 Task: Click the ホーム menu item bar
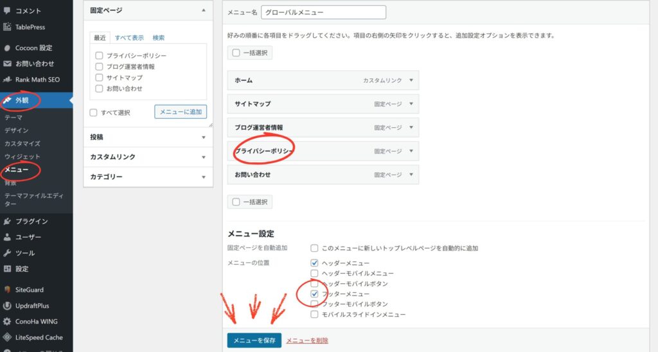[x=323, y=80]
